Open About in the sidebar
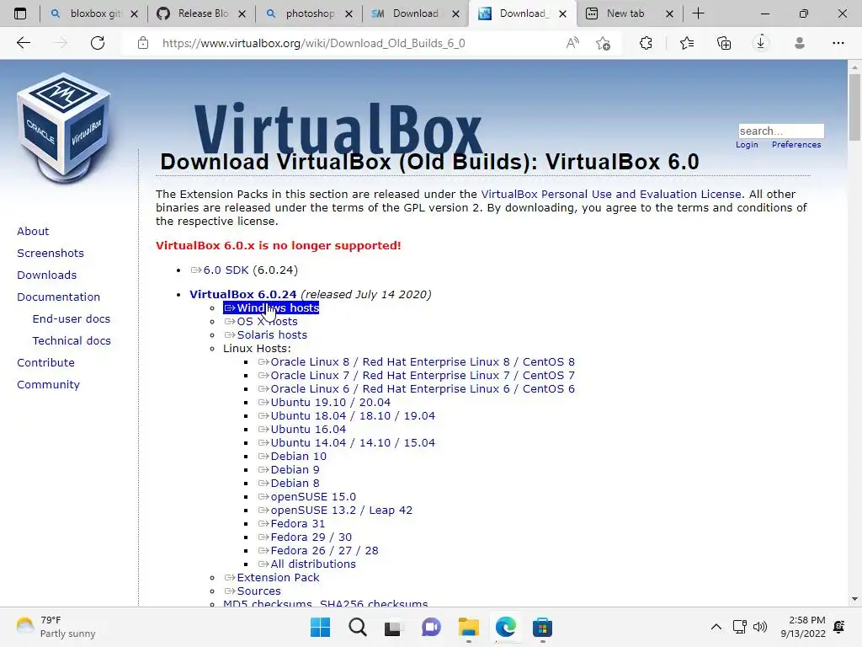The width and height of the screenshot is (862, 647). tap(33, 231)
